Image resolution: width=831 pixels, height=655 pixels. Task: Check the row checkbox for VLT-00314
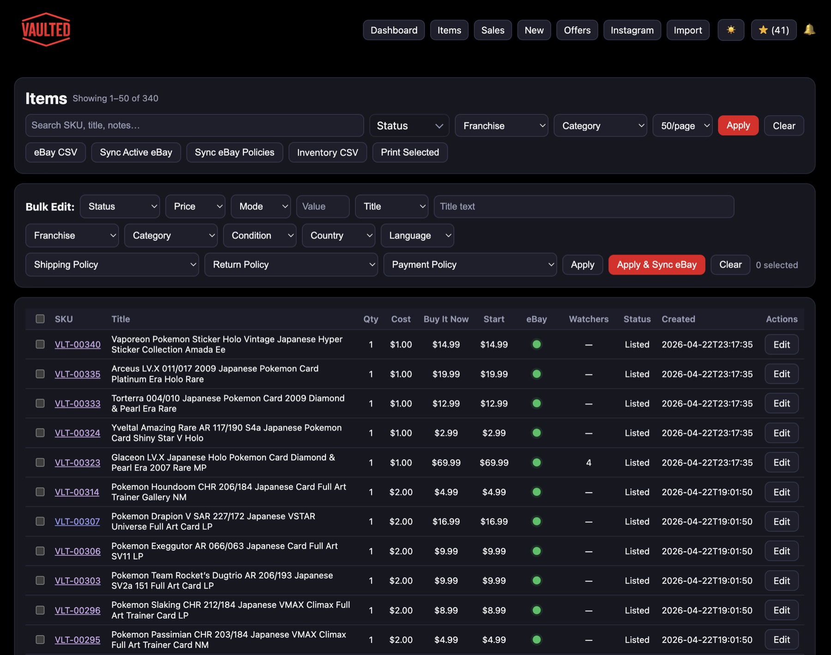click(40, 492)
